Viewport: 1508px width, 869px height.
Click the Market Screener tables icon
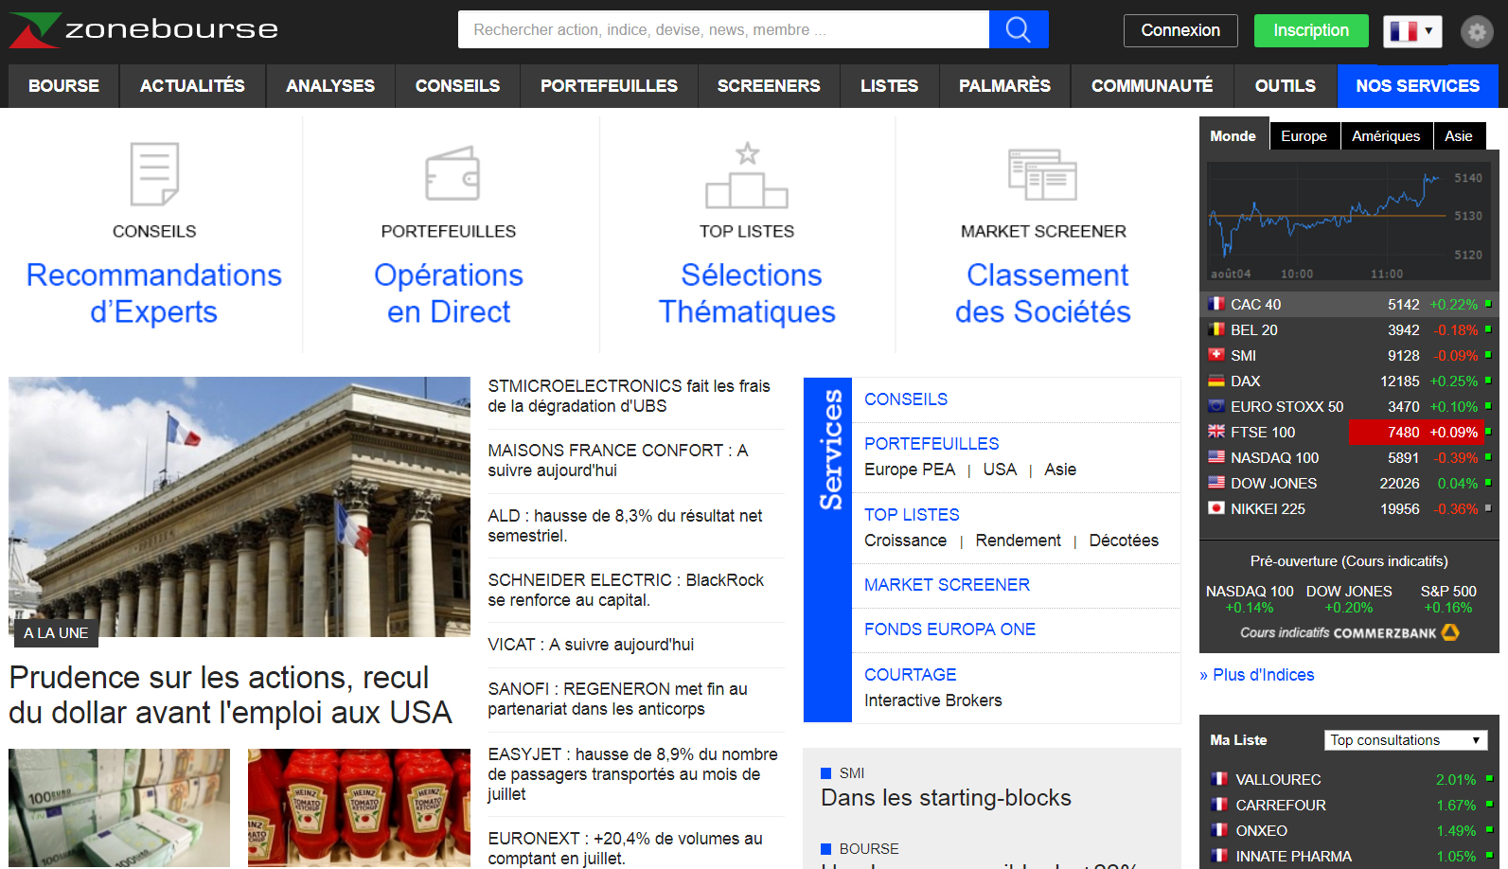click(1042, 175)
